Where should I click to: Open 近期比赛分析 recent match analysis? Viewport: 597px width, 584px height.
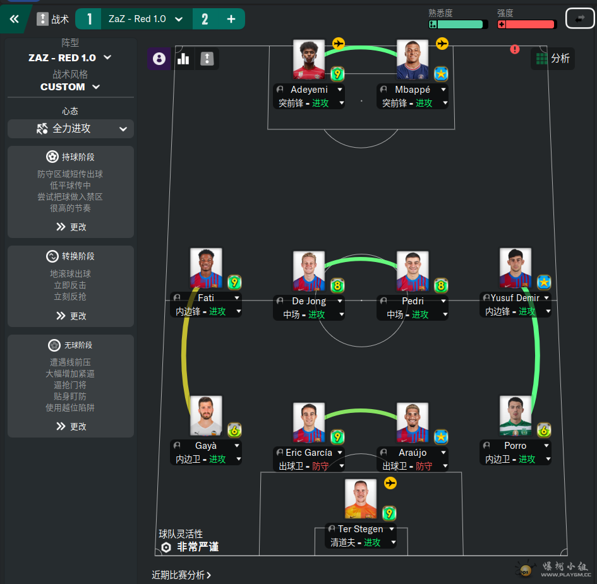[x=181, y=575]
